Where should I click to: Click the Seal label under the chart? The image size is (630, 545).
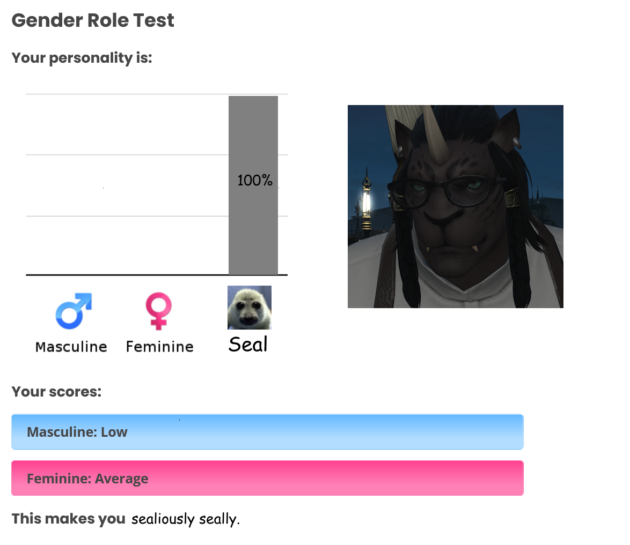click(248, 345)
